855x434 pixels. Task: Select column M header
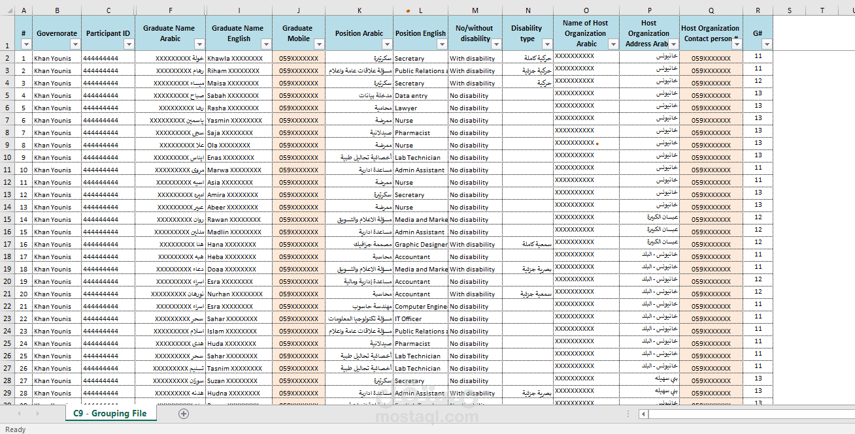click(475, 10)
